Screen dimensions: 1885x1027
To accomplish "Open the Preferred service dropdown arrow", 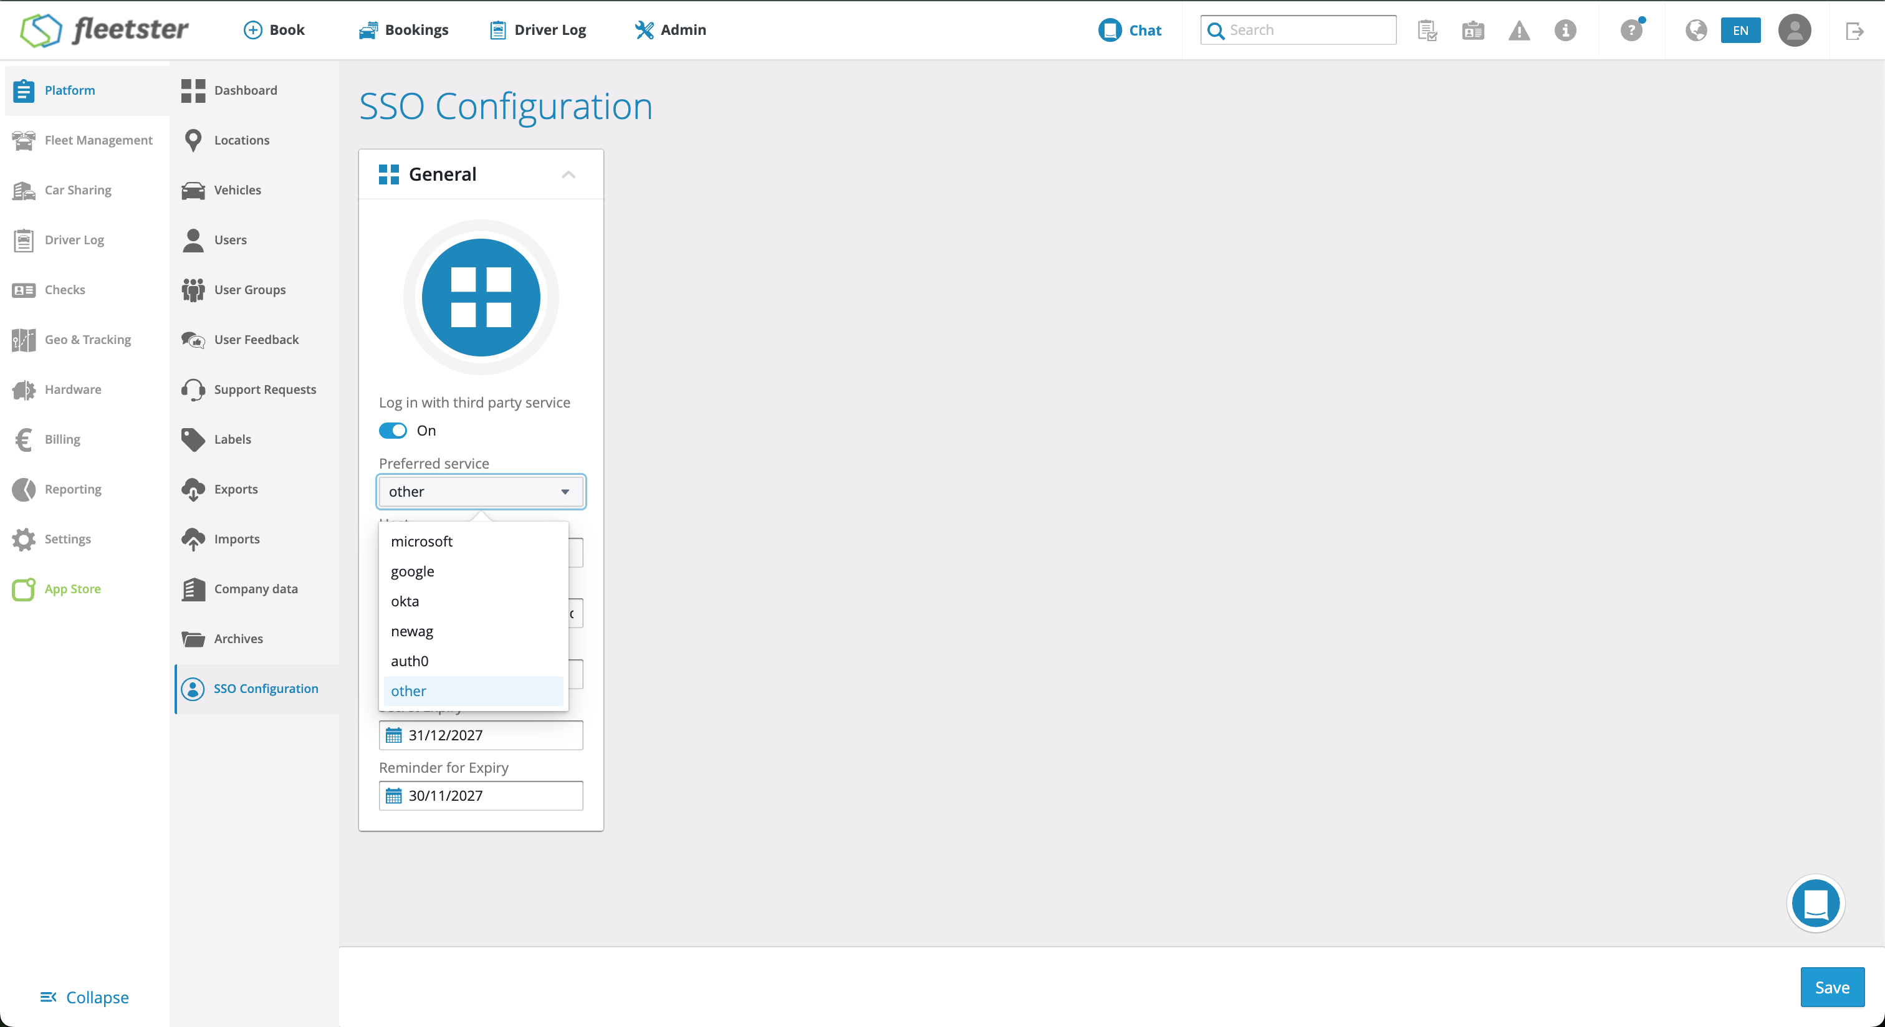I will (x=565, y=492).
